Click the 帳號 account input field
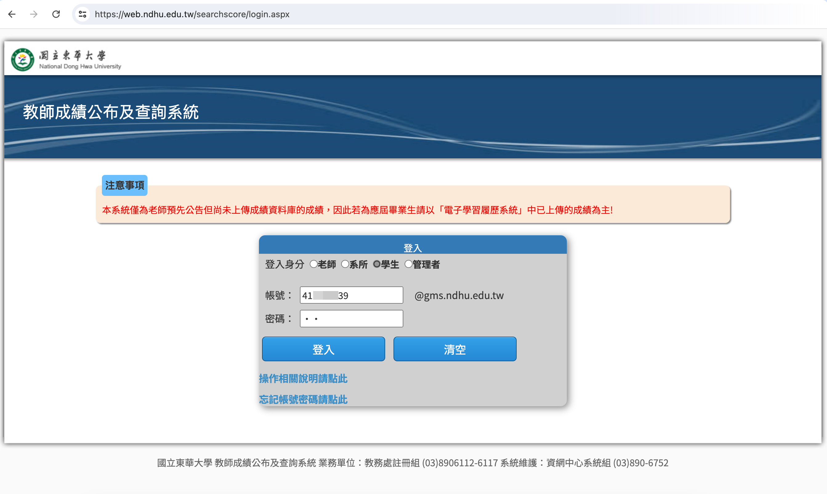827x494 pixels. [351, 295]
